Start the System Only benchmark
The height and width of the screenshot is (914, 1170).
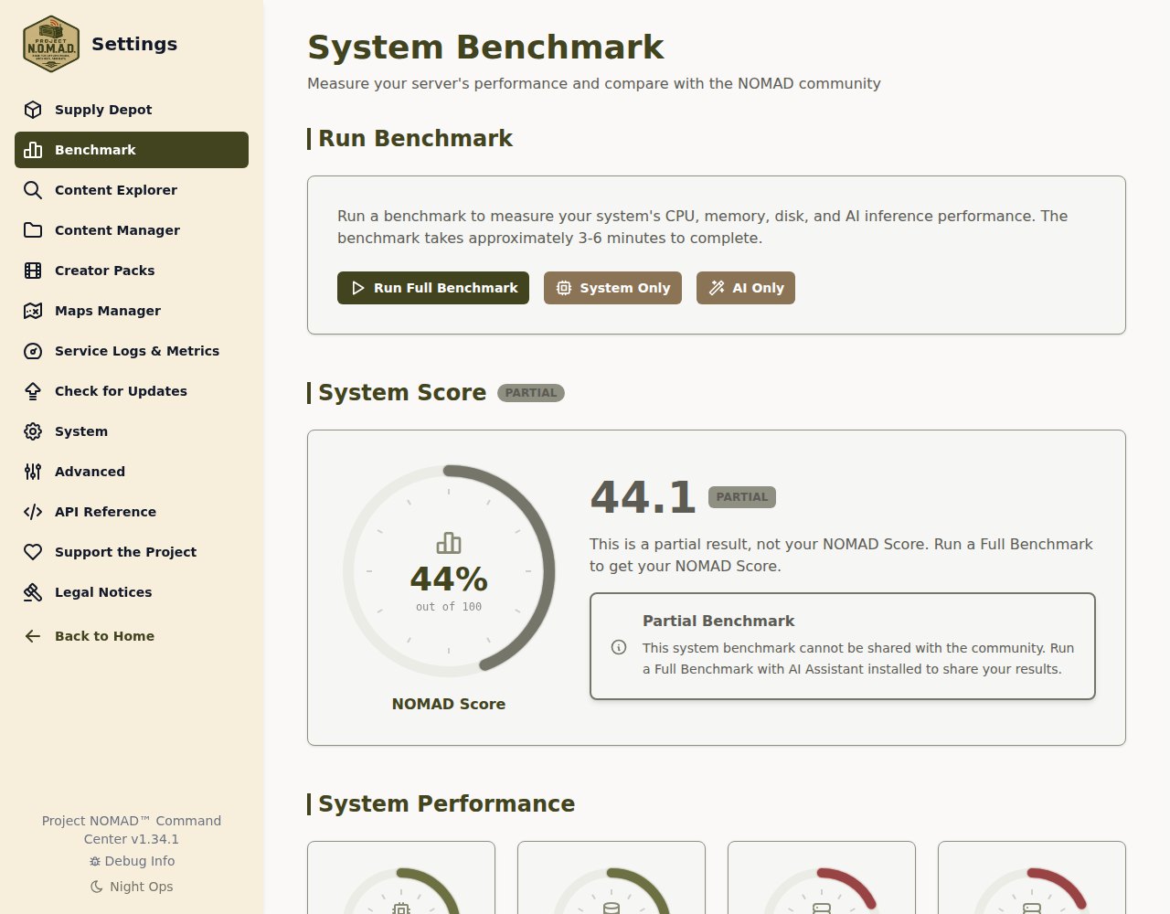[612, 288]
